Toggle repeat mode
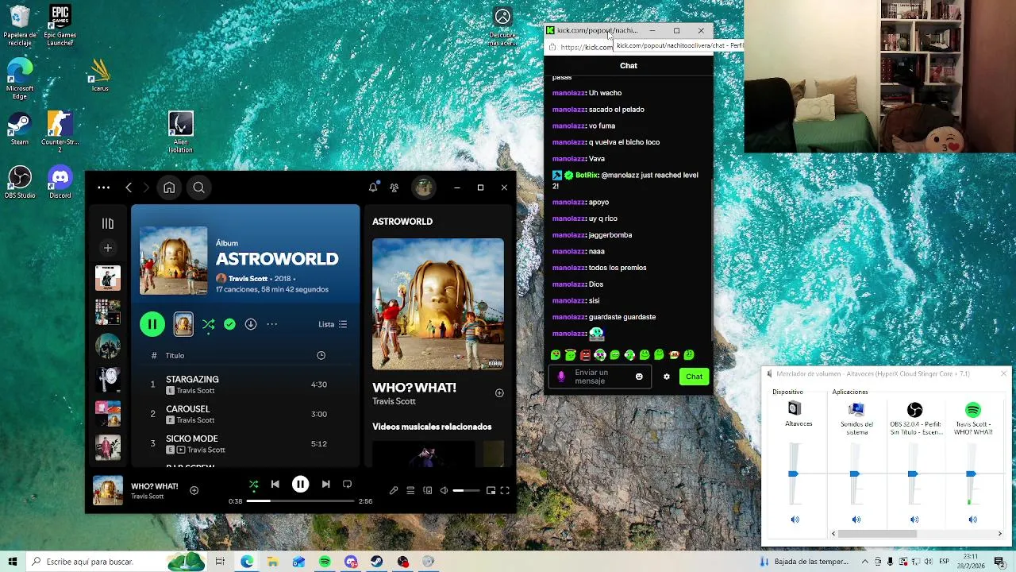Screen dimensions: 1016x572 (x=347, y=484)
